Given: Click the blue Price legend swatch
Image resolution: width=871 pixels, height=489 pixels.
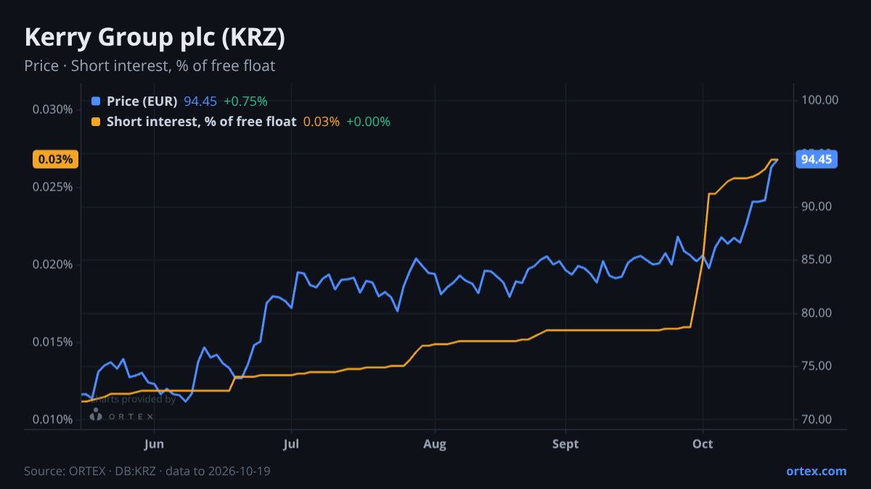Looking at the screenshot, I should click(97, 101).
